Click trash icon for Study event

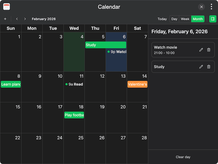(209, 67)
